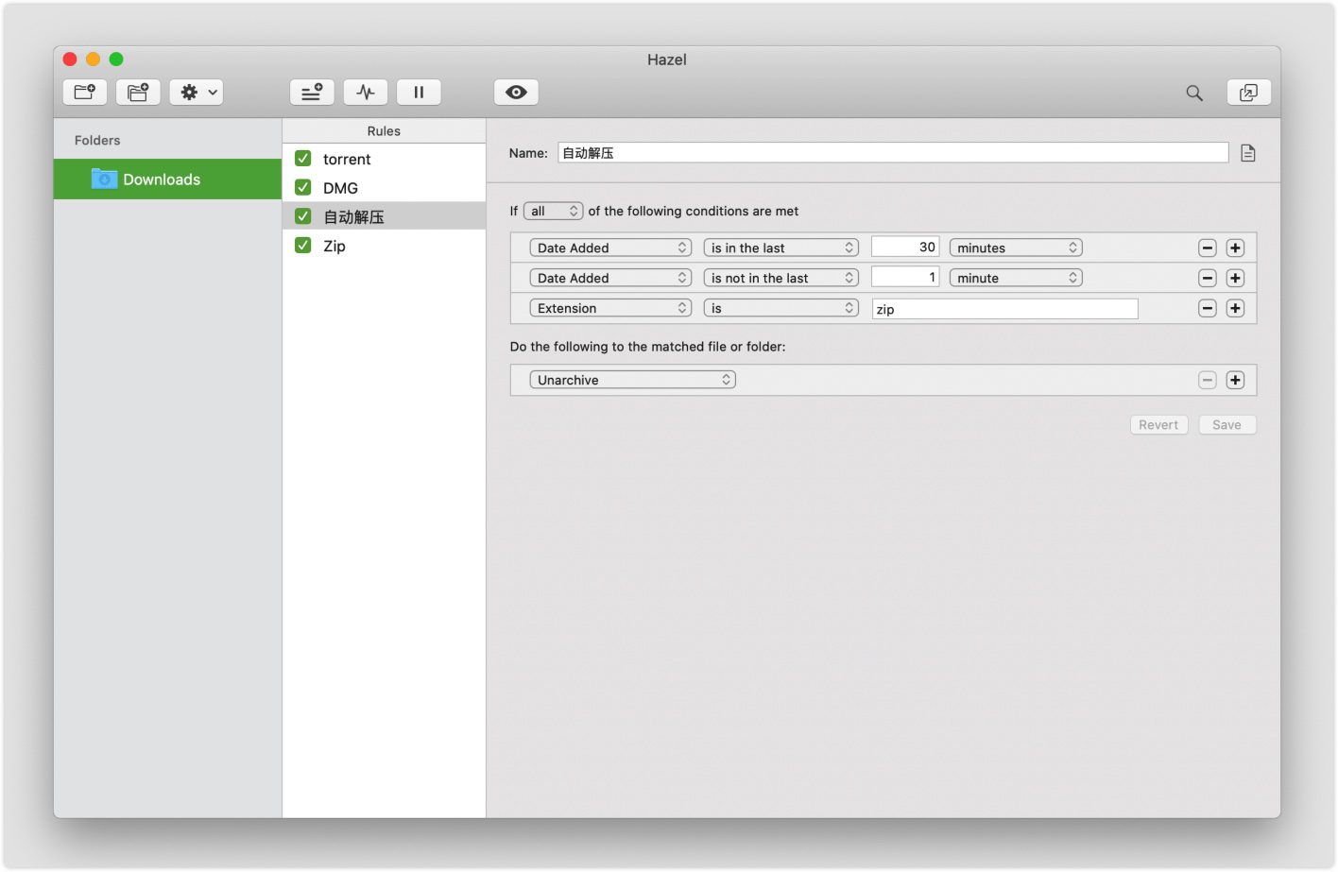The height and width of the screenshot is (872, 1338).
Task: Disable the torrent rule checkbox
Action: tap(303, 159)
